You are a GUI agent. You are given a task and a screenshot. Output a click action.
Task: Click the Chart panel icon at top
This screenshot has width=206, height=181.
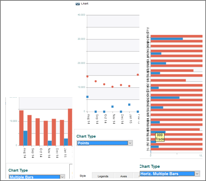78,3
